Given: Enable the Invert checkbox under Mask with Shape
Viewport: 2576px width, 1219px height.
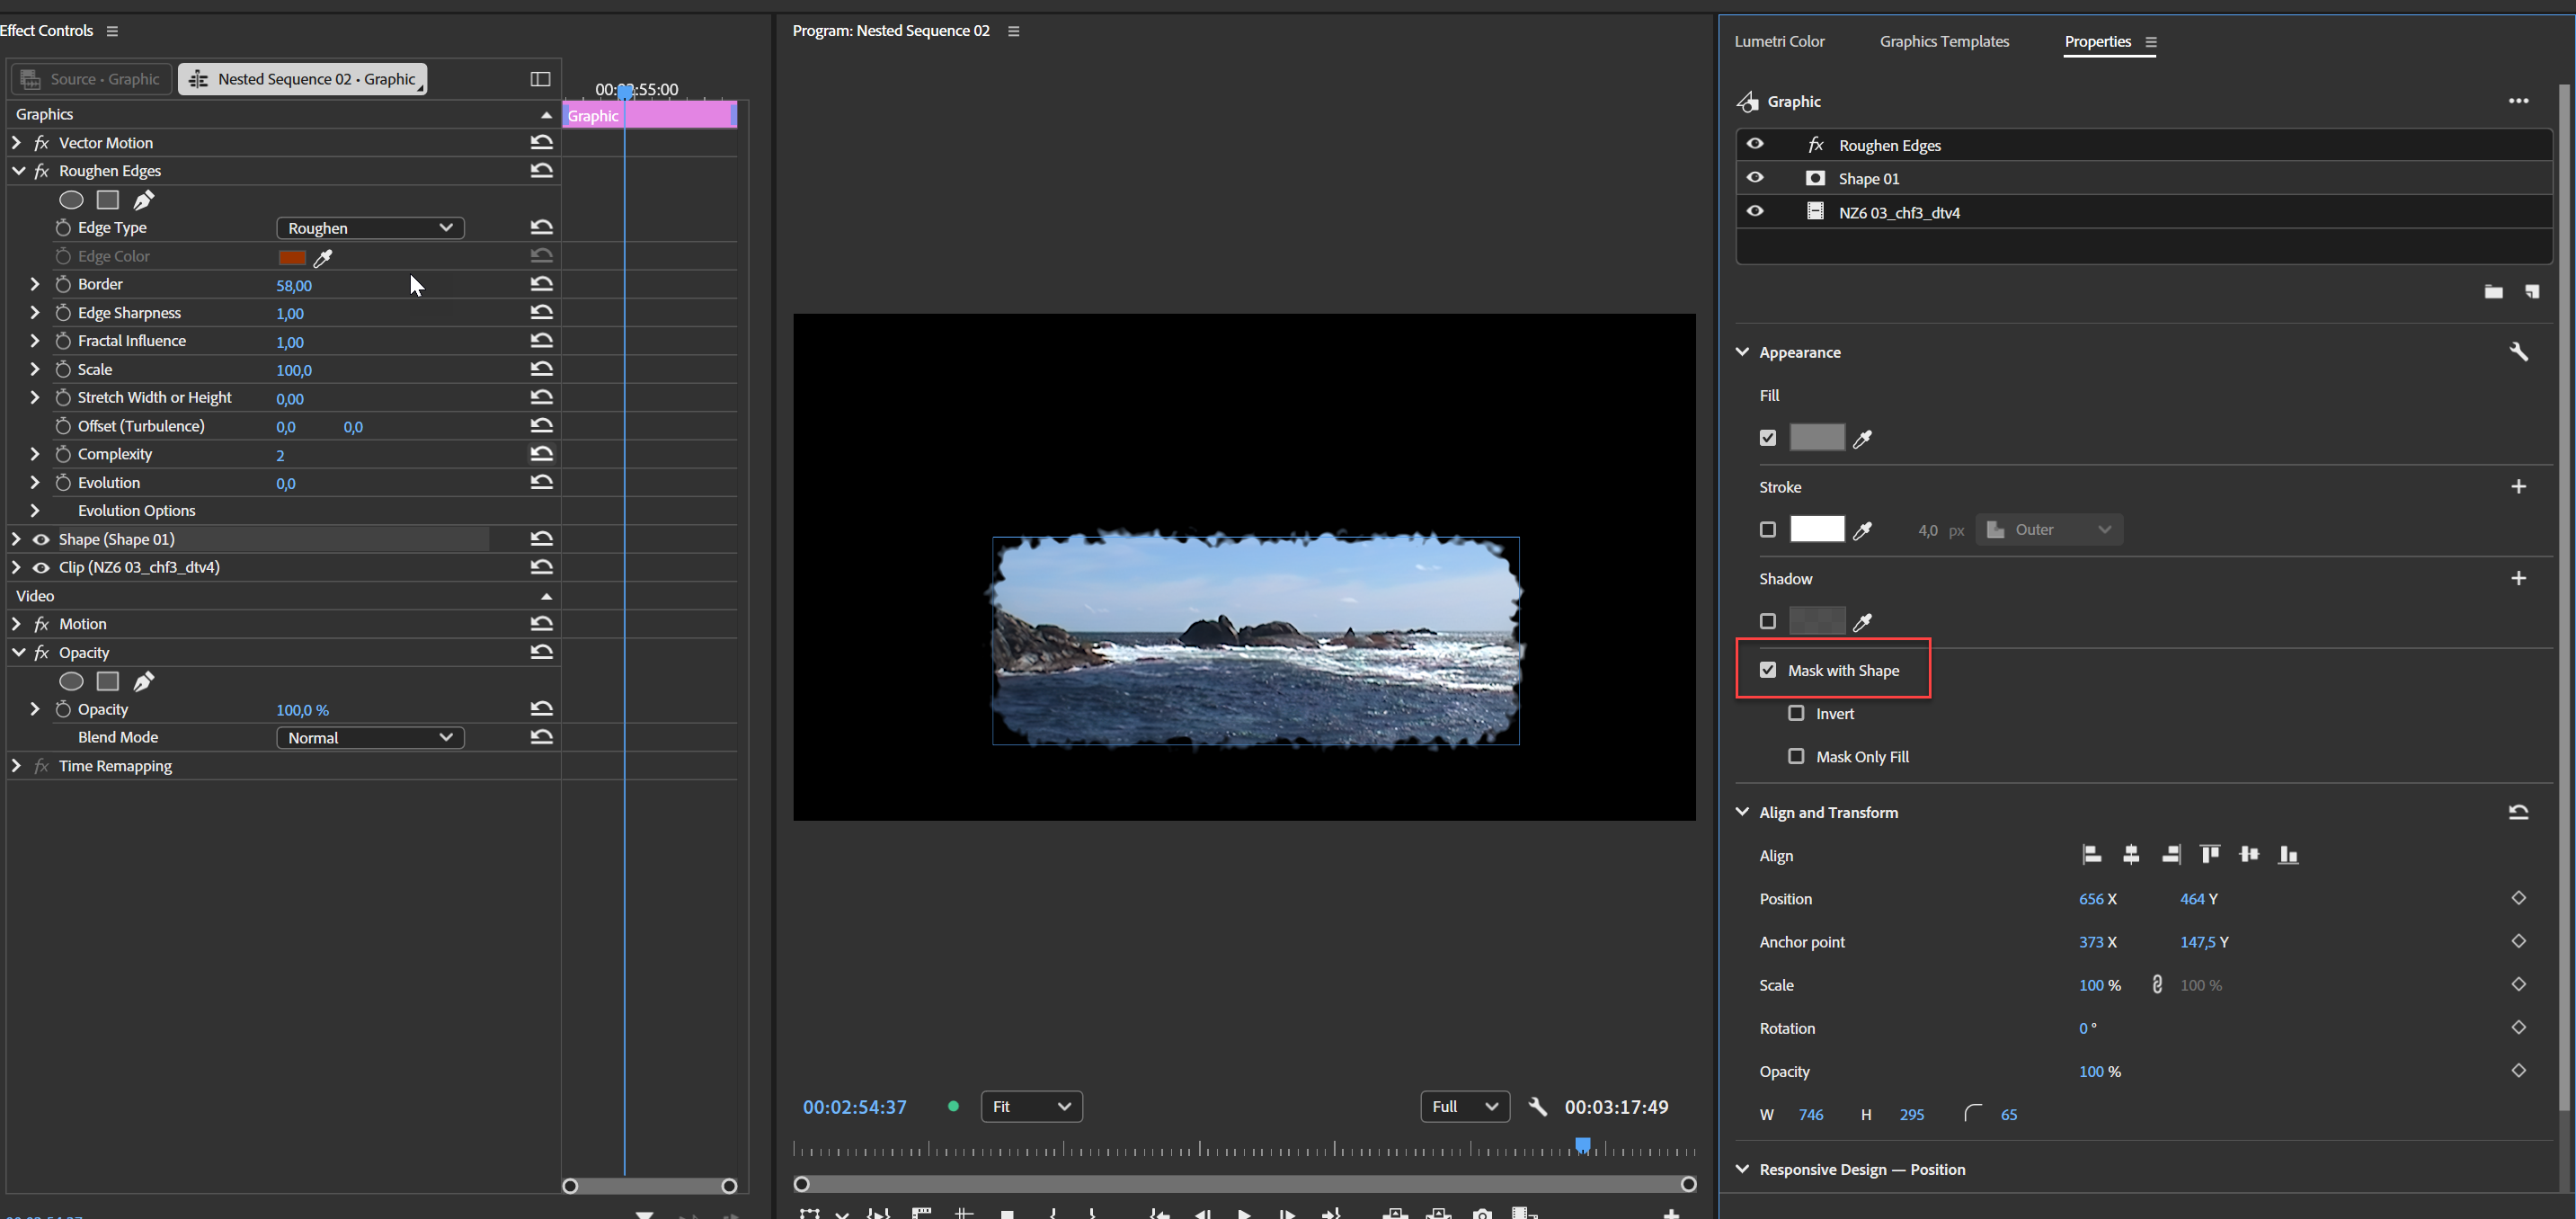Looking at the screenshot, I should pos(1796,713).
